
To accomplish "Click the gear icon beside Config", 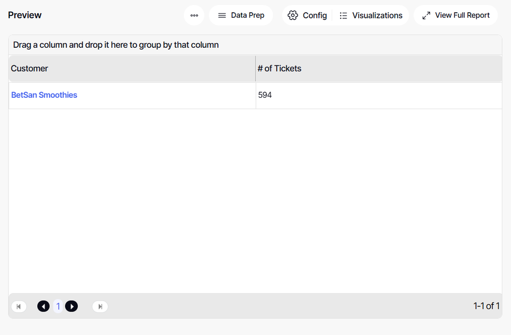I will [293, 16].
